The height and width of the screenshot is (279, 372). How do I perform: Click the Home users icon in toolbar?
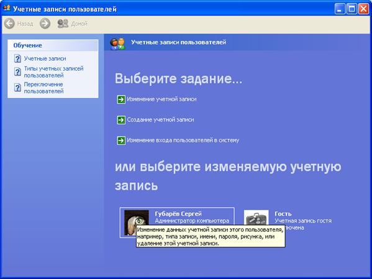[x=63, y=24]
